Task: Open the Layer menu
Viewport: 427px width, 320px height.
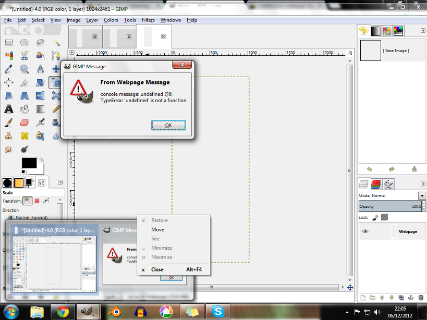Action: (92, 20)
